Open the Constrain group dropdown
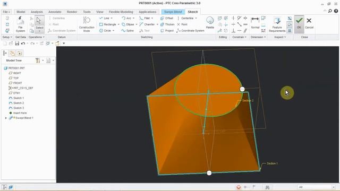This screenshot has height=191, width=340. point(239,37)
